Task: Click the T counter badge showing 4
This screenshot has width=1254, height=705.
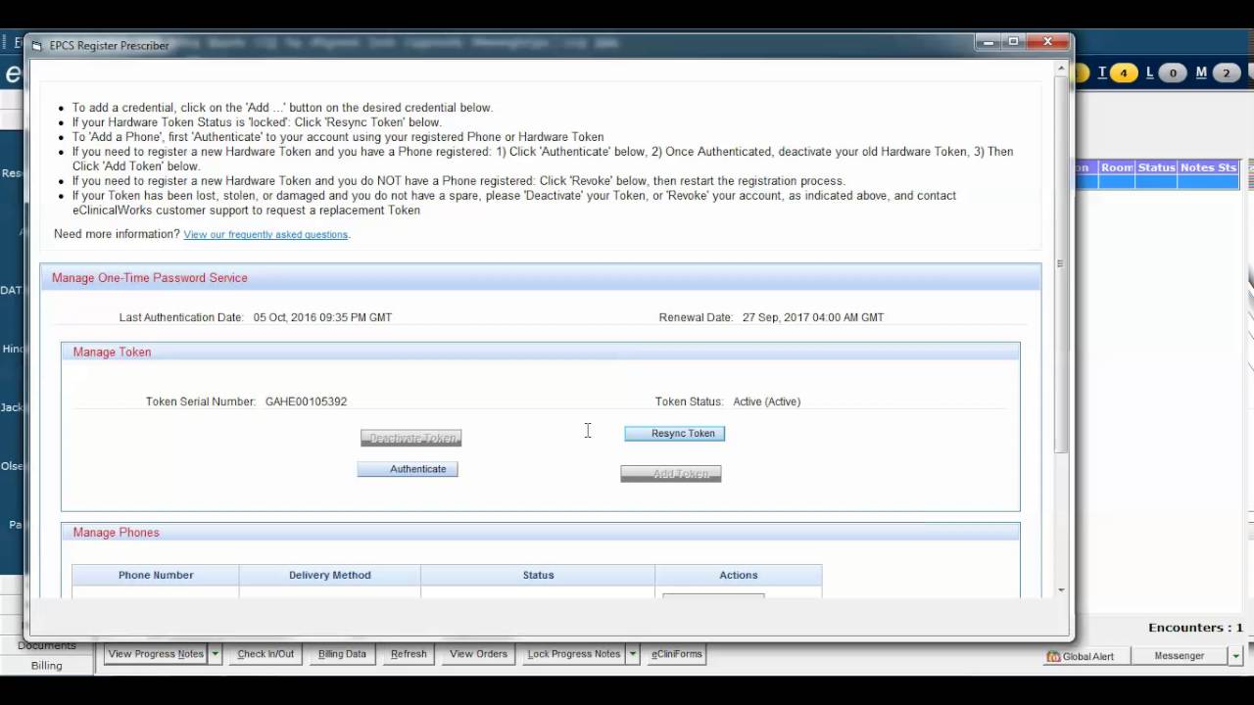Action: coord(1124,73)
